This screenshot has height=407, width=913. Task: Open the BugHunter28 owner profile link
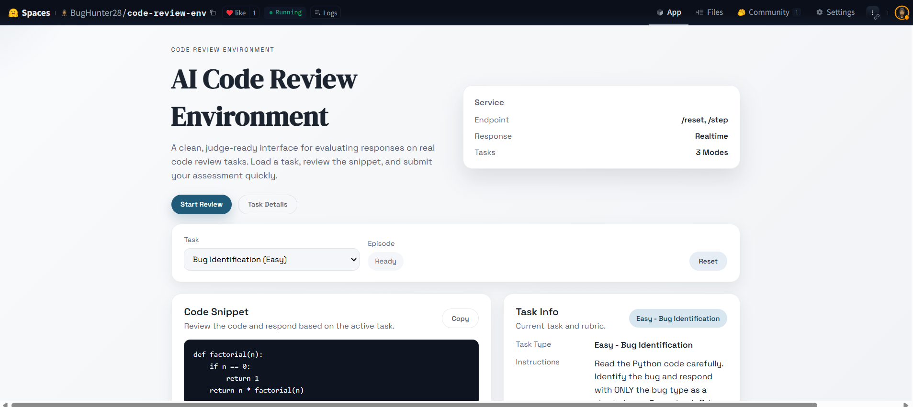(x=96, y=13)
